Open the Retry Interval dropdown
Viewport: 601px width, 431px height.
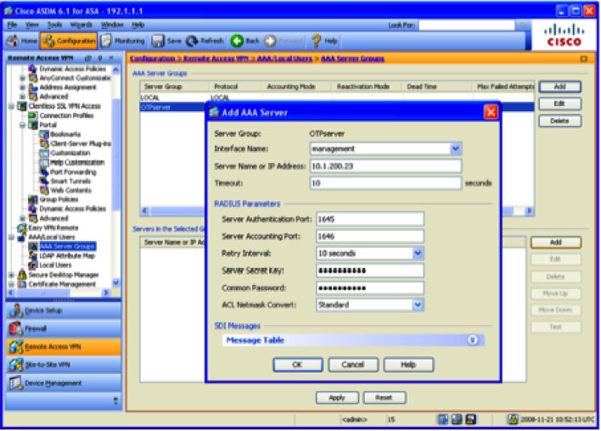click(418, 253)
